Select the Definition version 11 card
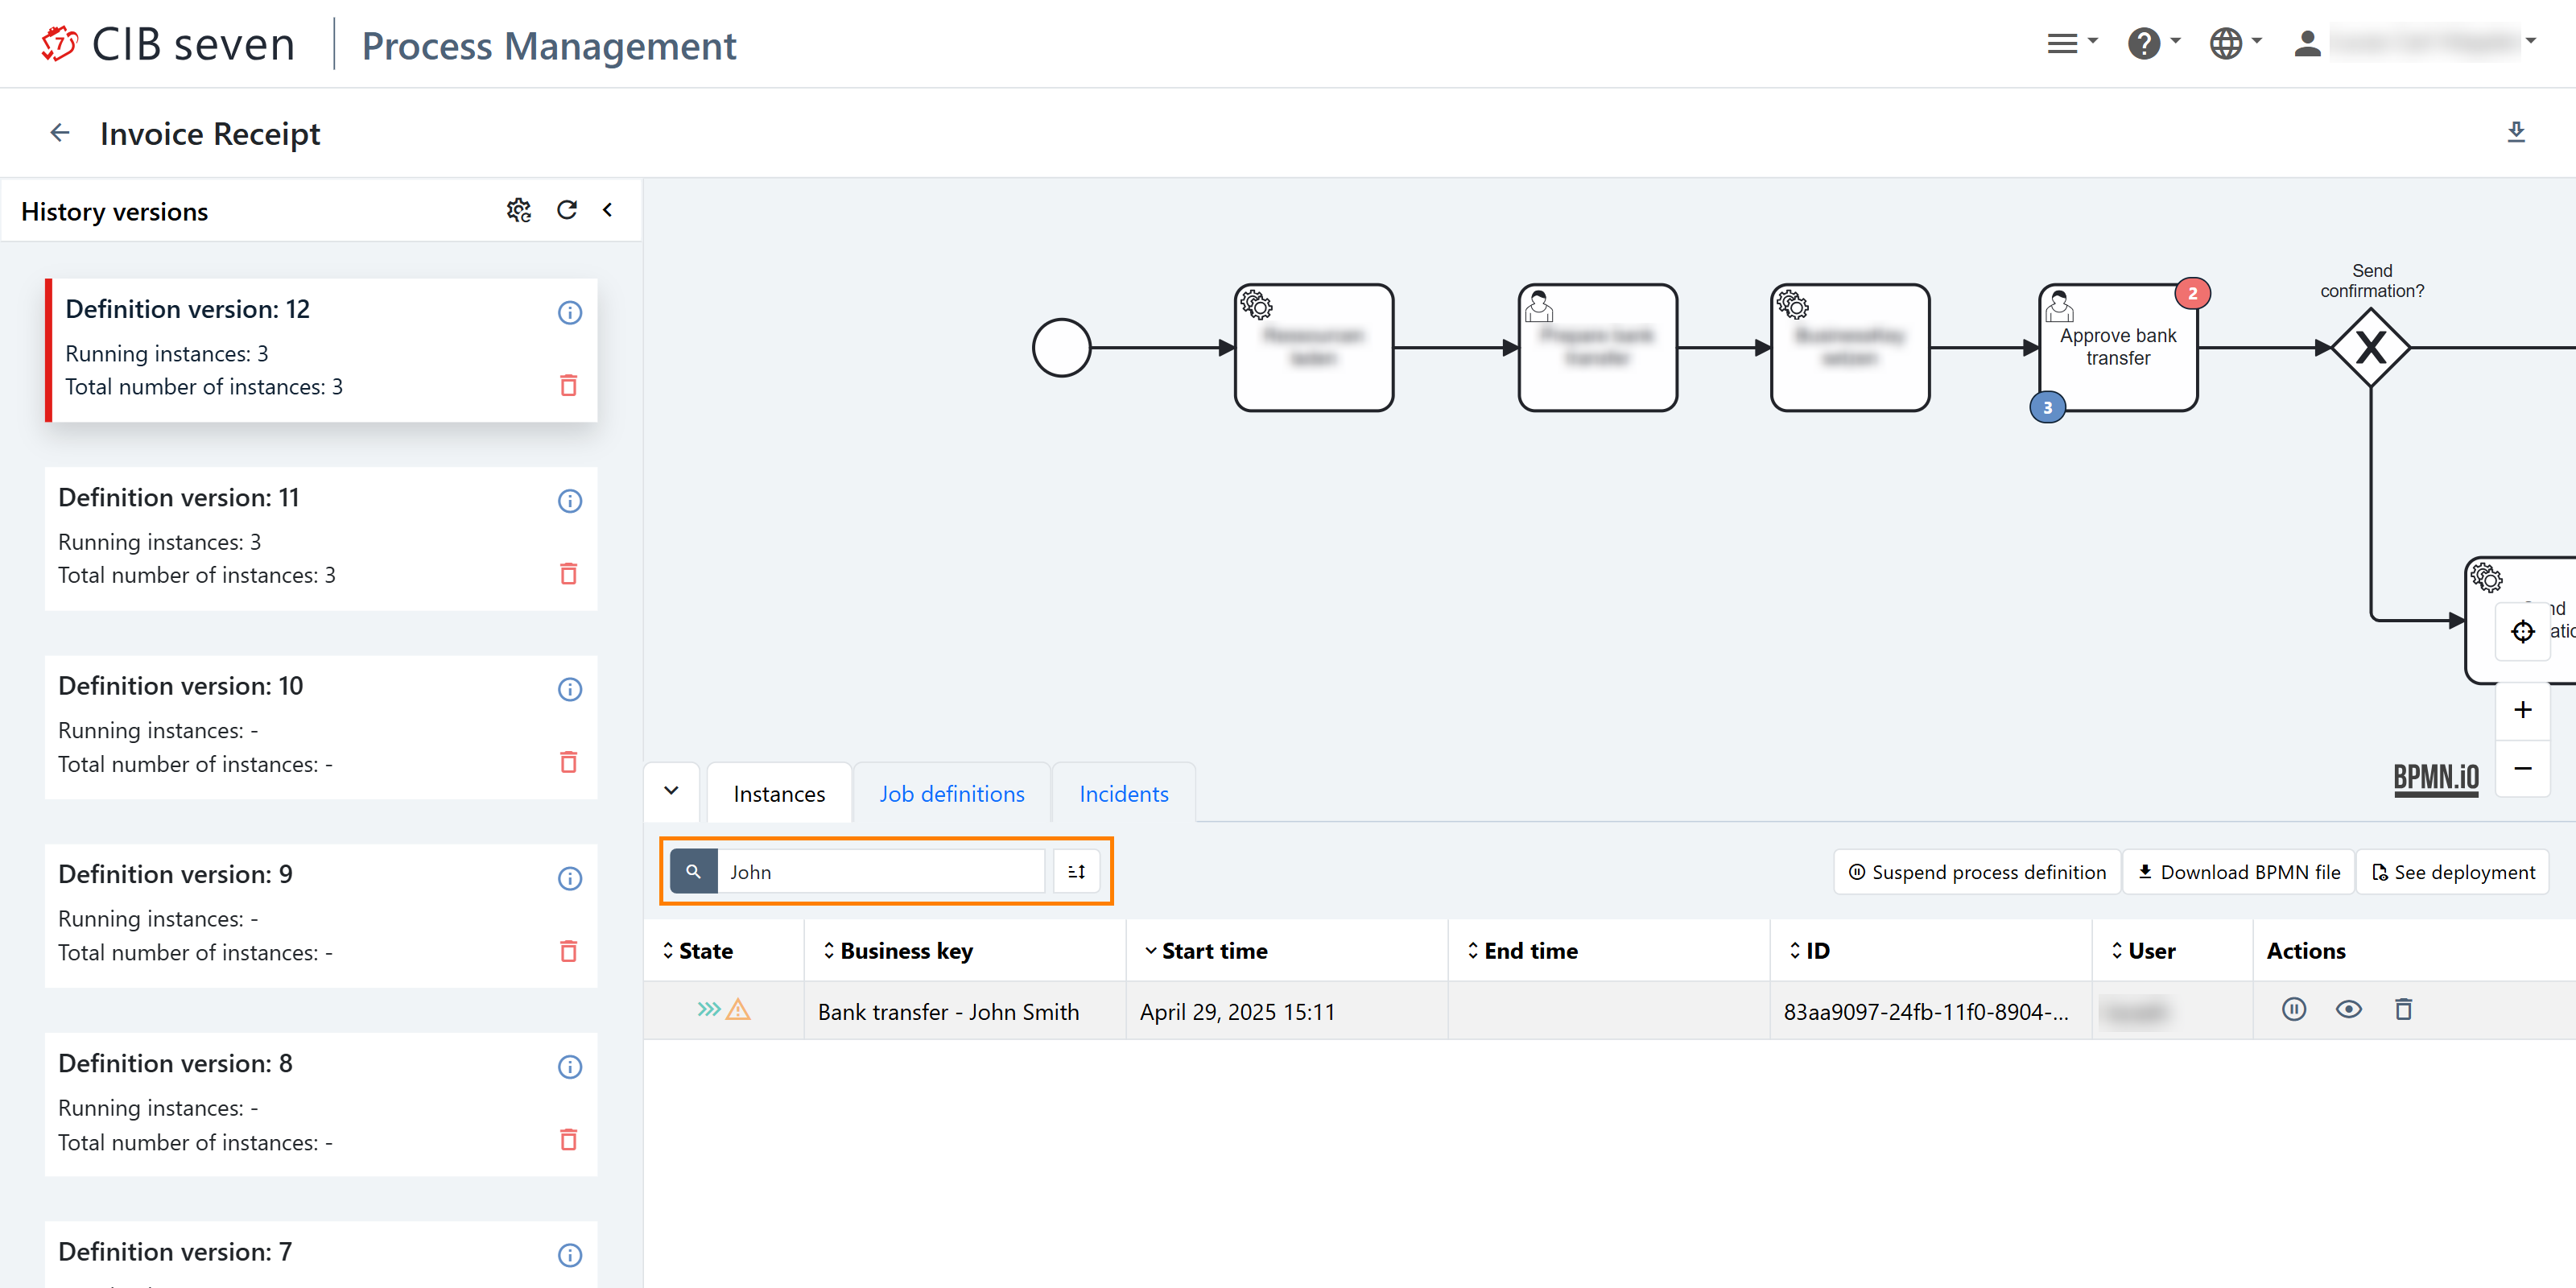The image size is (2576, 1288). [x=321, y=538]
